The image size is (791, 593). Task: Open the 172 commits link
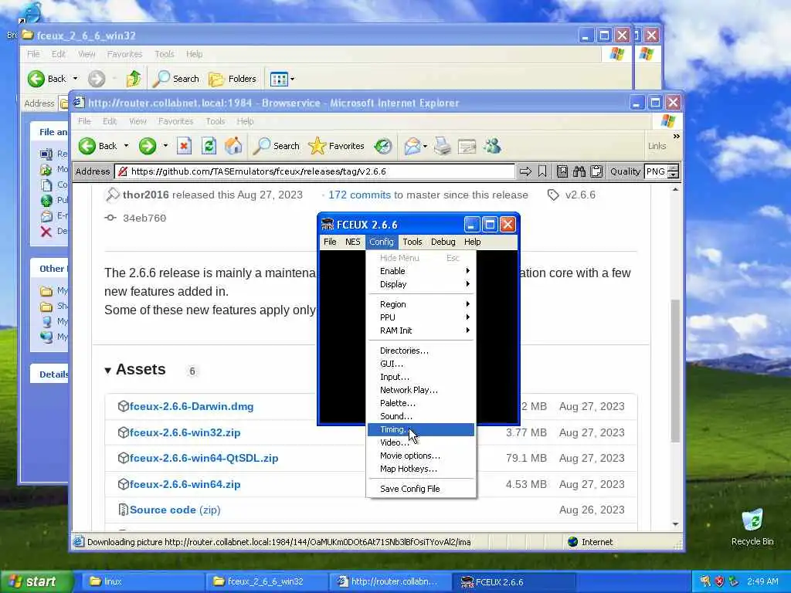coord(359,195)
